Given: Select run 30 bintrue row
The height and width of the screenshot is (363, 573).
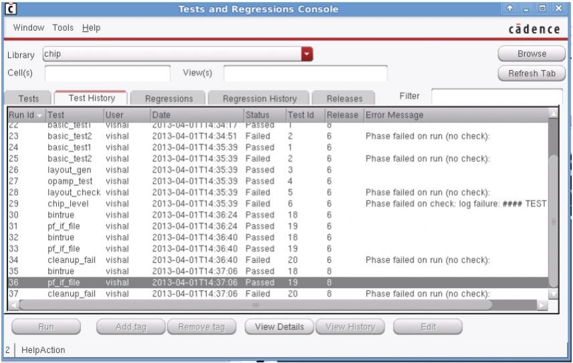Looking at the screenshot, I should pos(278,215).
